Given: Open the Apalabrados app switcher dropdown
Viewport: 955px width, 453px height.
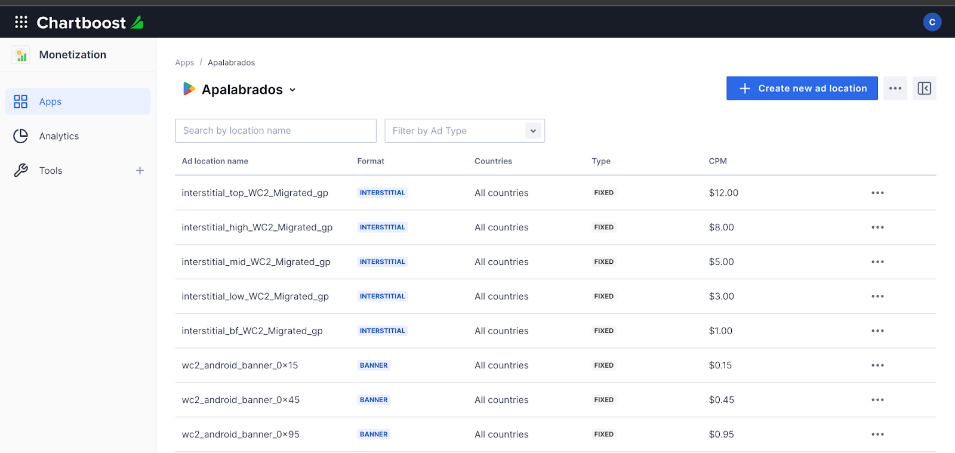Looking at the screenshot, I should pos(292,90).
